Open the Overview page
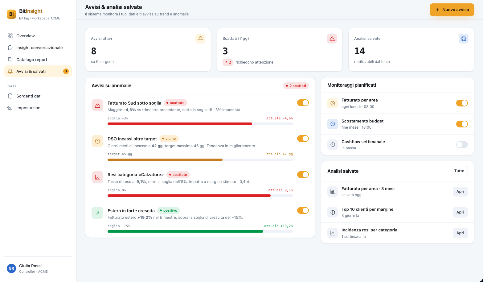The width and height of the screenshot is (483, 282). (38, 36)
